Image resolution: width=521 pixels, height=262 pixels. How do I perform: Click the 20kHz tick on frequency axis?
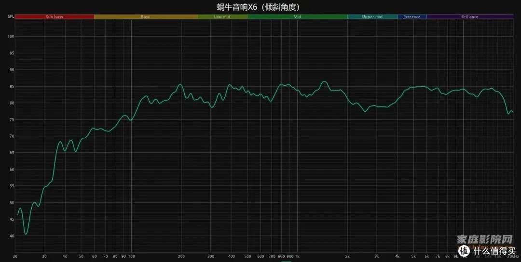(x=513, y=256)
